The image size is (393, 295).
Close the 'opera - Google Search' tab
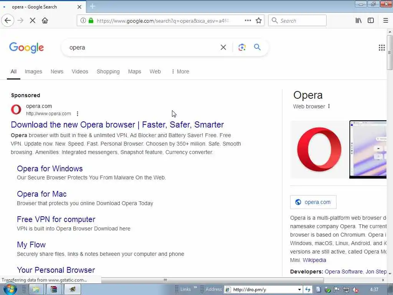79,7
